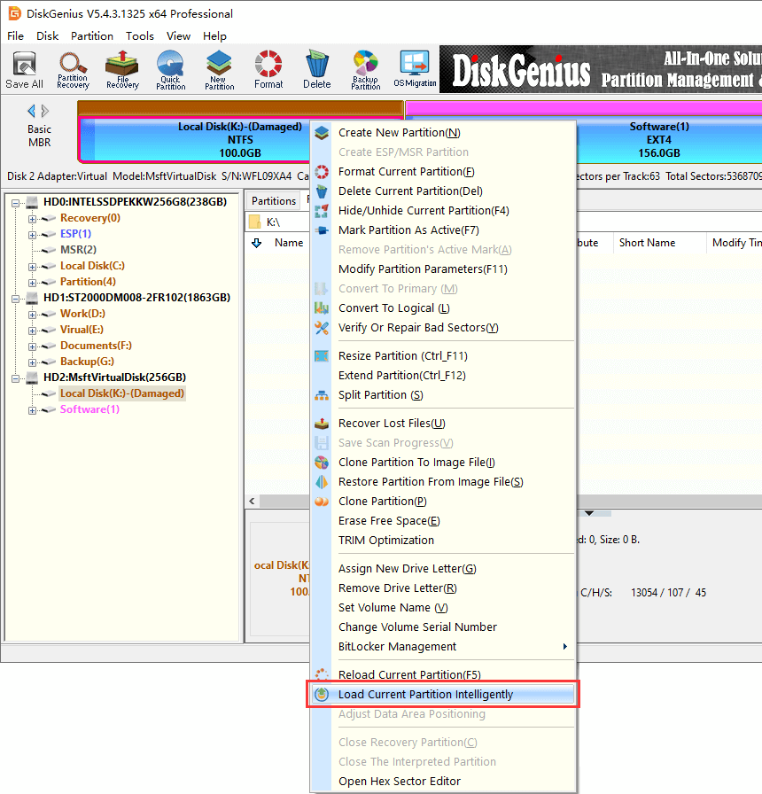Open the Tools menu in menu bar
This screenshot has height=794, width=762.
click(140, 36)
